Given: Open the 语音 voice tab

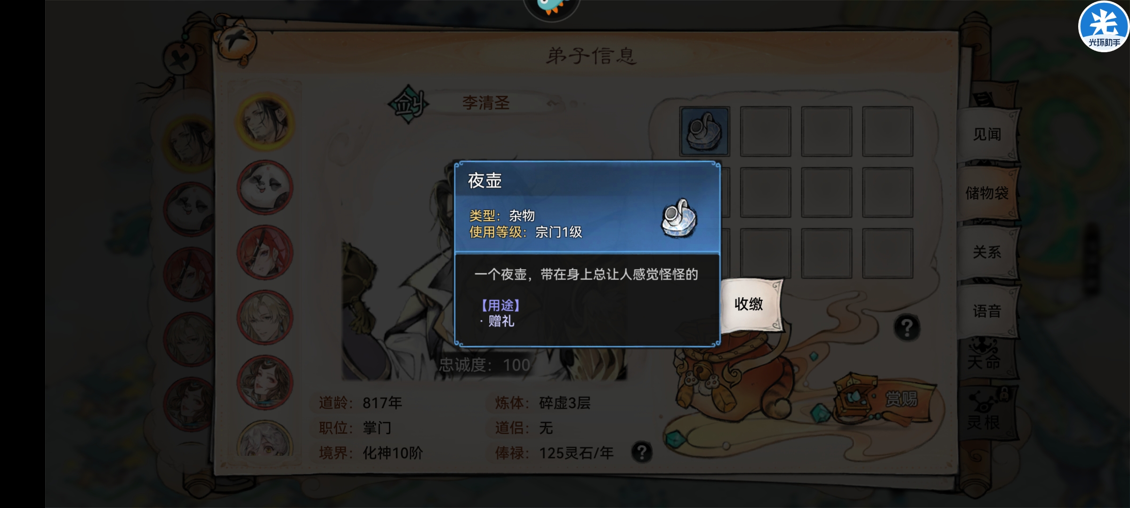Looking at the screenshot, I should coord(987,311).
